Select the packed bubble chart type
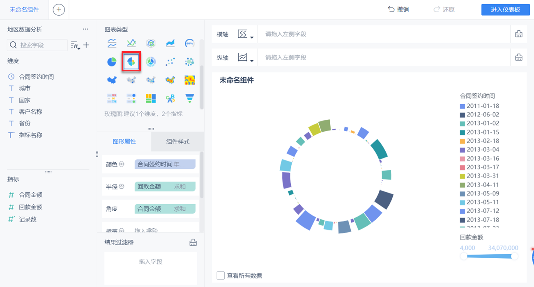Image resolution: width=534 pixels, height=287 pixels. click(x=189, y=61)
